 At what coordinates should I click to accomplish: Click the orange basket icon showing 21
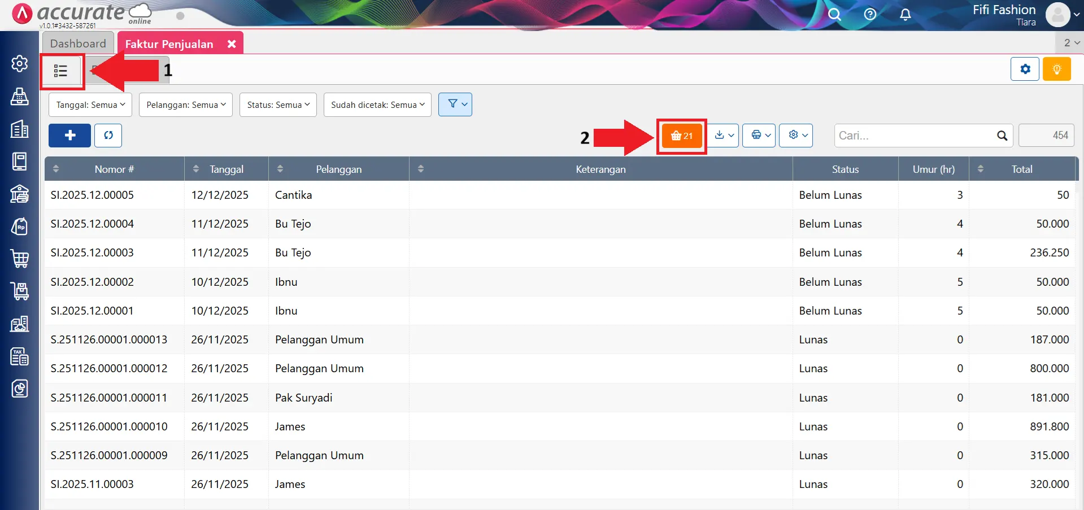[681, 136]
